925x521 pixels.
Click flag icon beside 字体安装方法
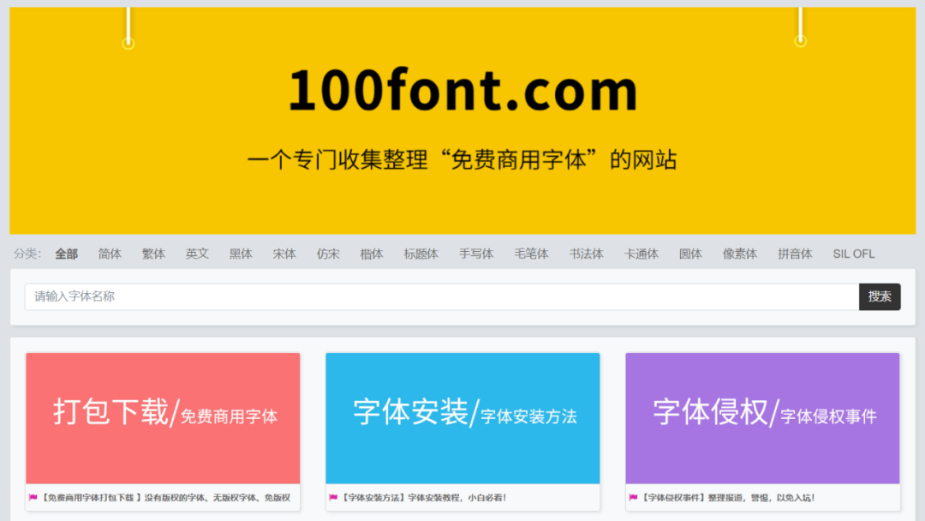click(333, 497)
